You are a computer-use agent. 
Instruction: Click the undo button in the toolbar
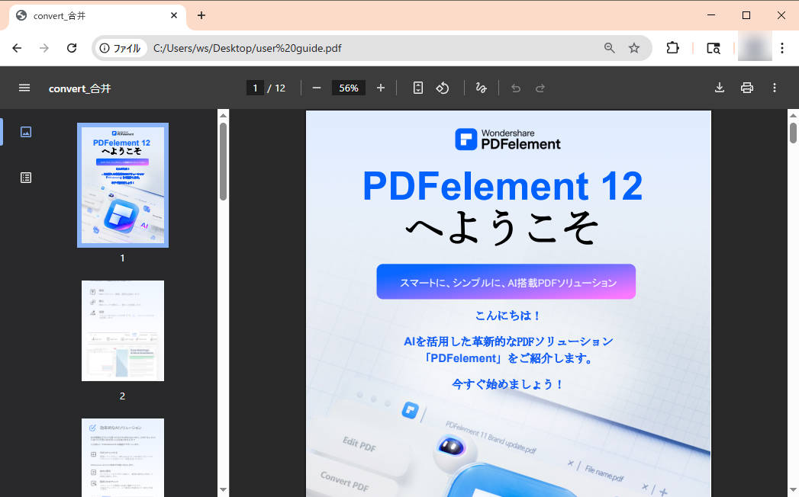tap(515, 88)
